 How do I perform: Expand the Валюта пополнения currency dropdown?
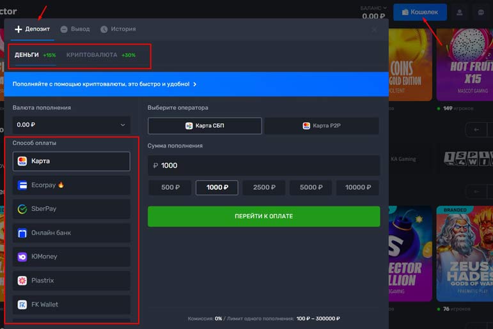pos(71,125)
